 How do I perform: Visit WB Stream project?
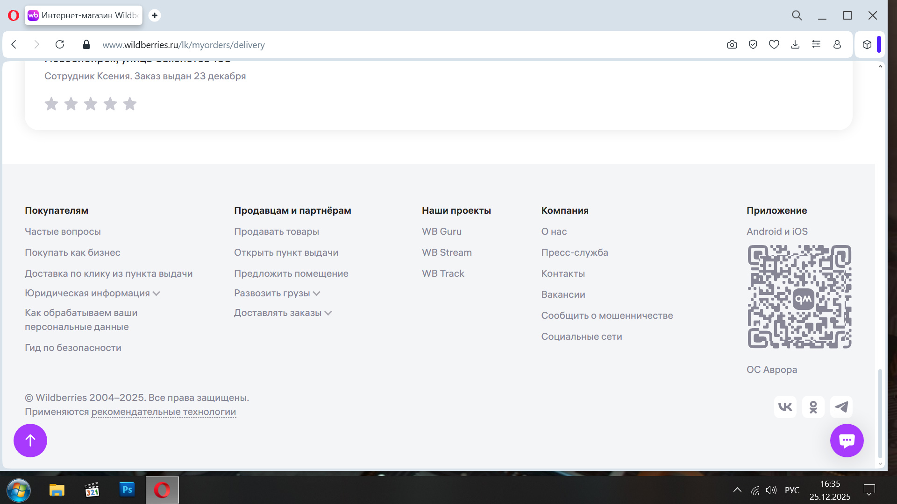tap(447, 252)
